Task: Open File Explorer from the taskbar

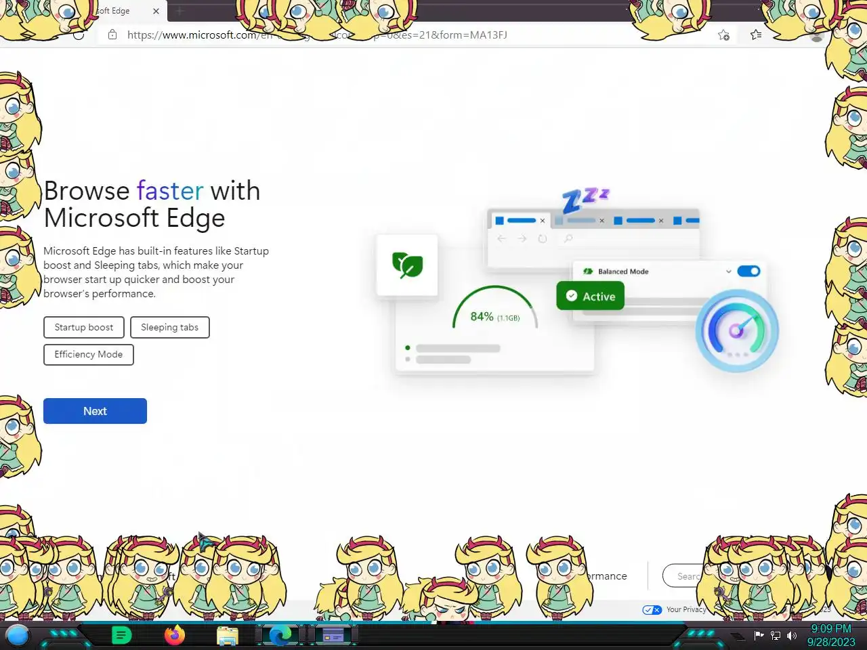Action: point(227,635)
